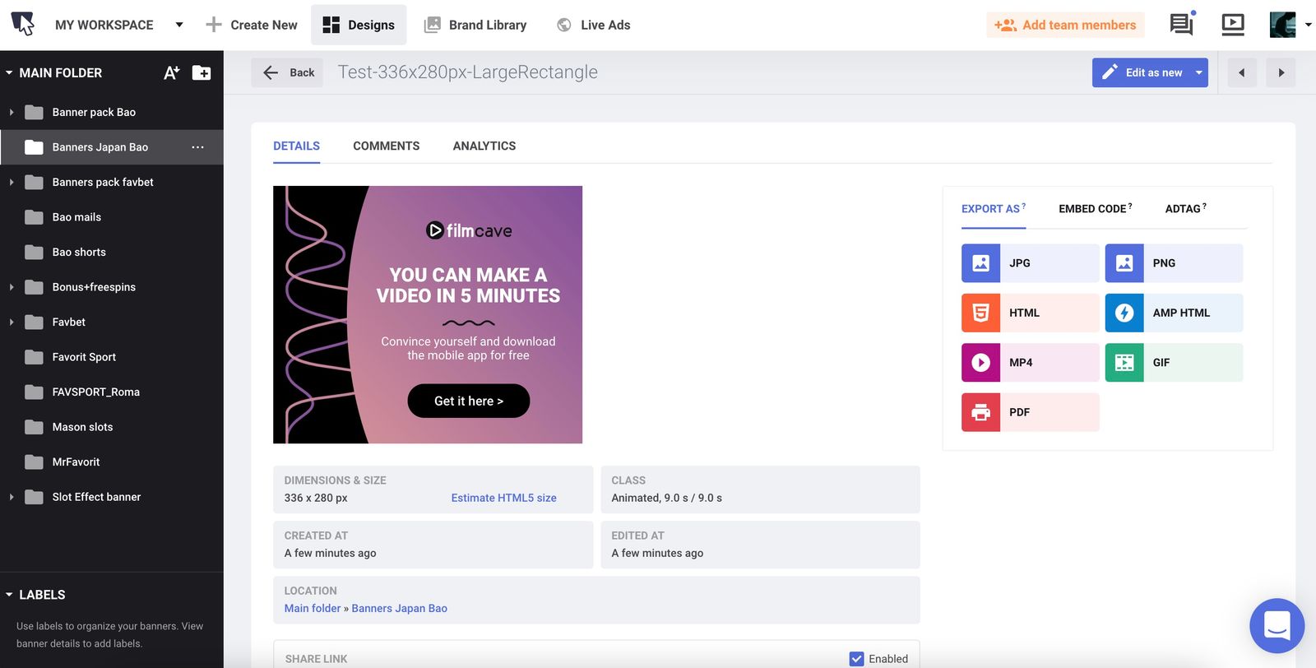This screenshot has height=668, width=1316.
Task: Click the filmcave banner preview
Action: [x=428, y=314]
